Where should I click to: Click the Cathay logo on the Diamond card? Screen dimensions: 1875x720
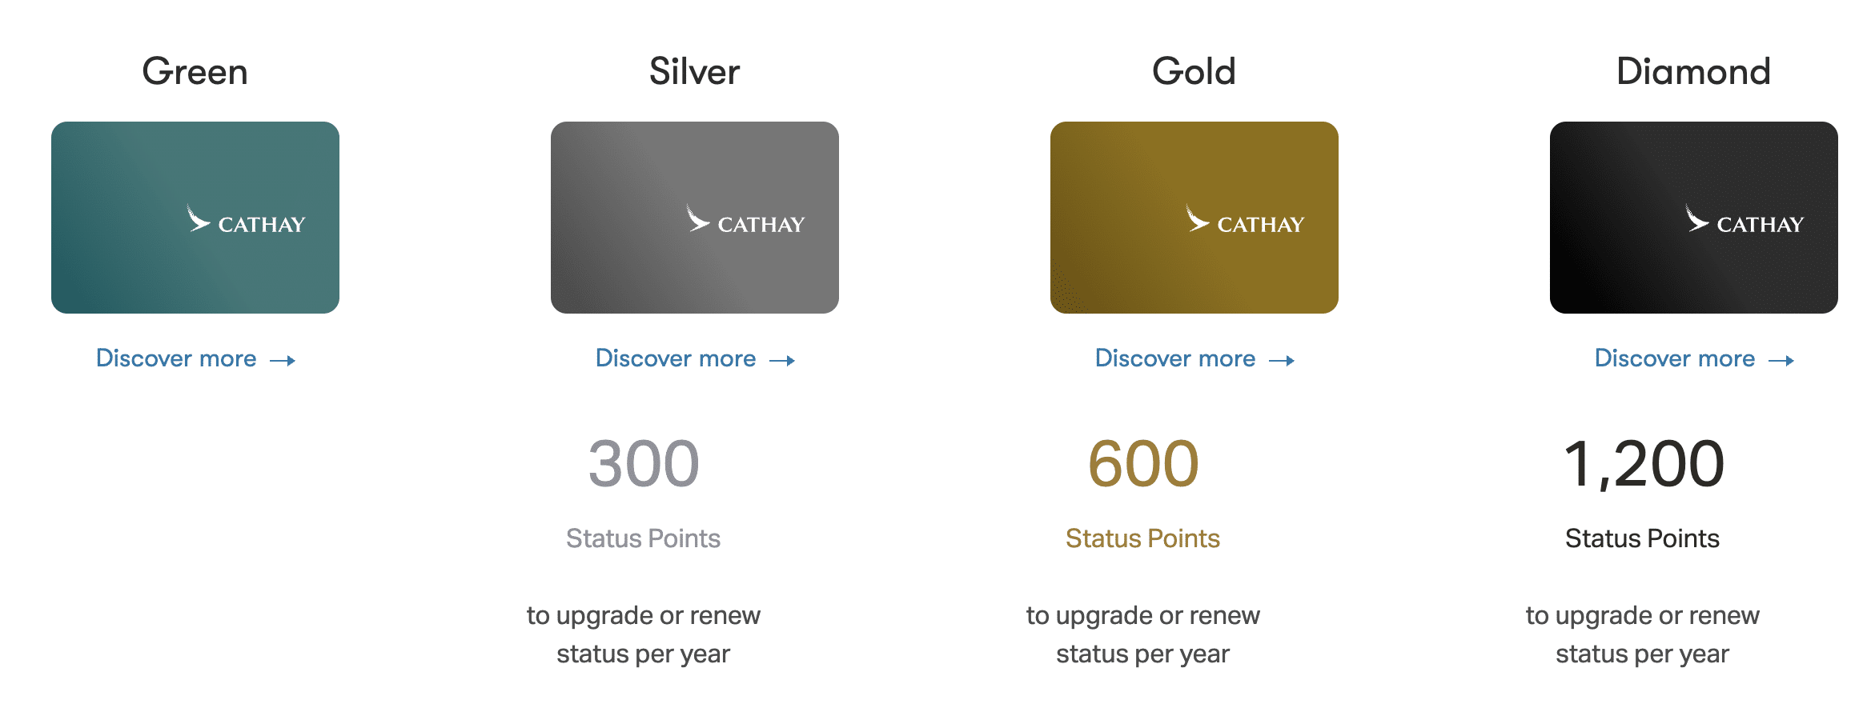pos(1745,221)
